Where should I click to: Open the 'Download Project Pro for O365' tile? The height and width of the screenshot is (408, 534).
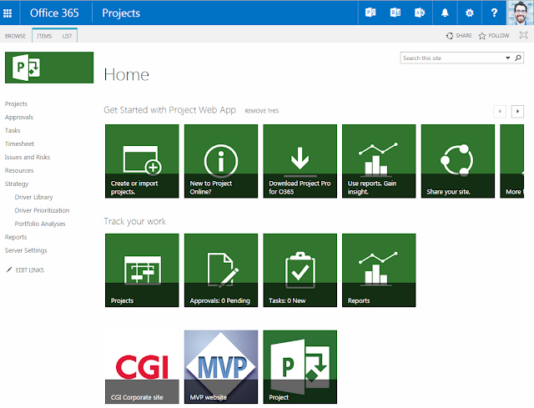click(x=300, y=161)
